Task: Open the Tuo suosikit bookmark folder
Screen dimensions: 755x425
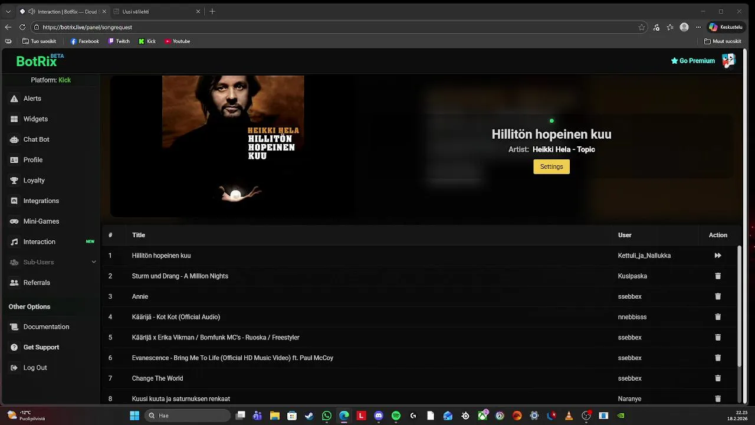Action: [x=40, y=41]
